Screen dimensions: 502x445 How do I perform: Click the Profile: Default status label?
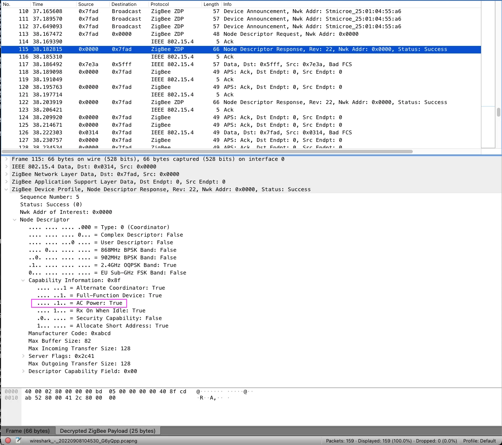pyautogui.click(x=479, y=441)
